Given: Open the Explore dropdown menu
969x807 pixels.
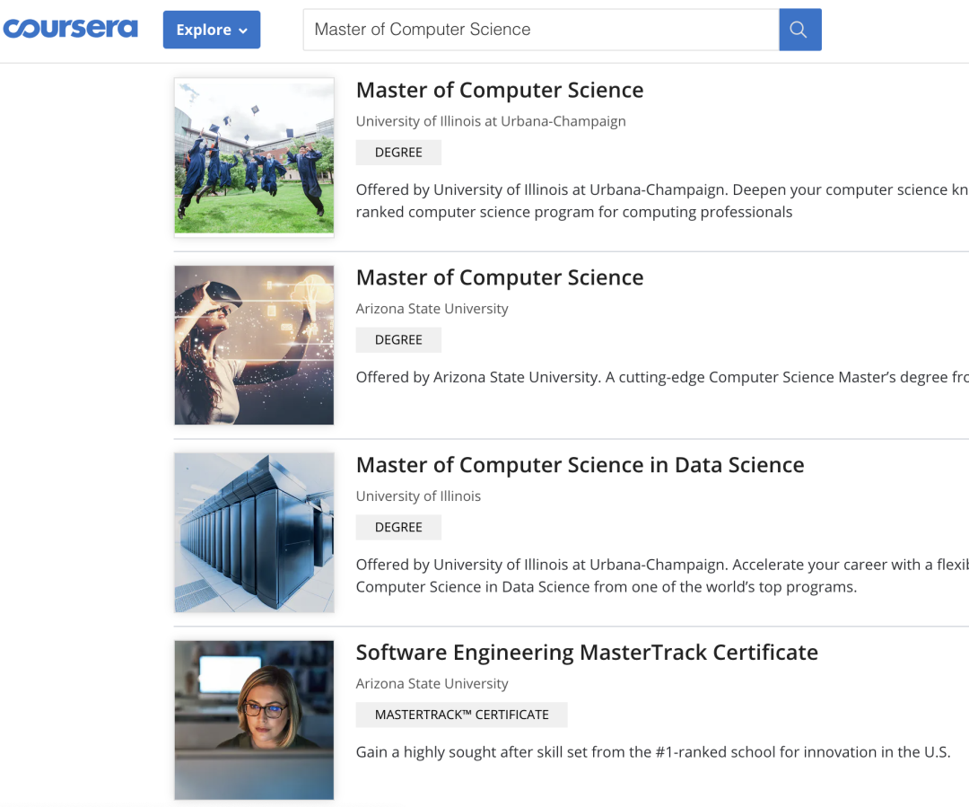Looking at the screenshot, I should [x=212, y=30].
